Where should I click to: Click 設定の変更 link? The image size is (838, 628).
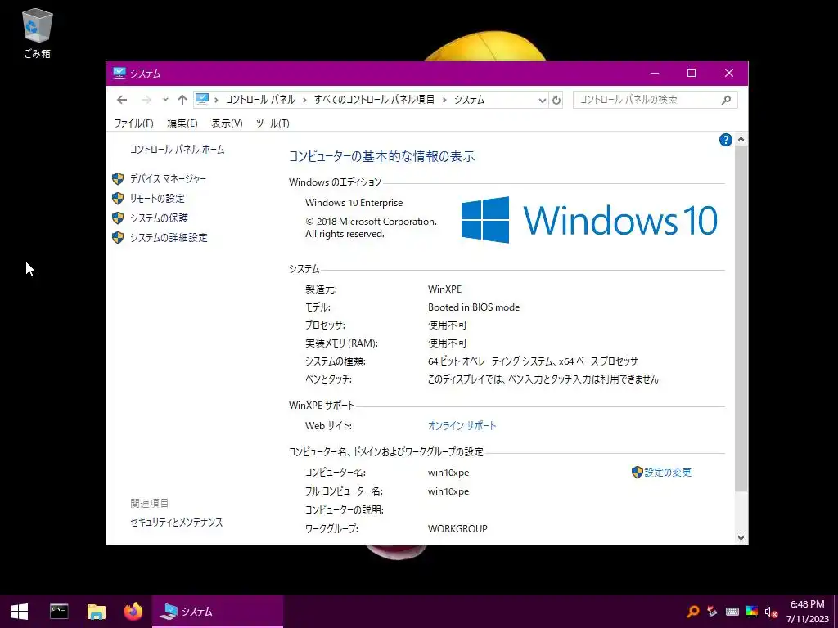(668, 472)
